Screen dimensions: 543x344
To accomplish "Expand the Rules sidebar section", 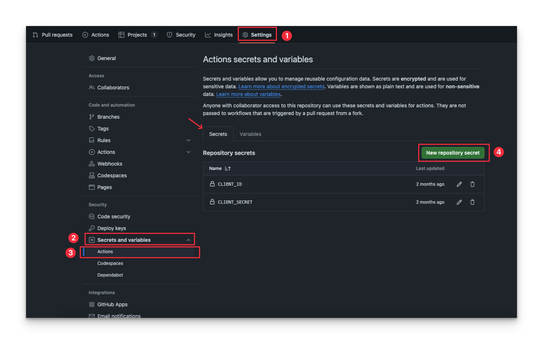I will (x=188, y=140).
